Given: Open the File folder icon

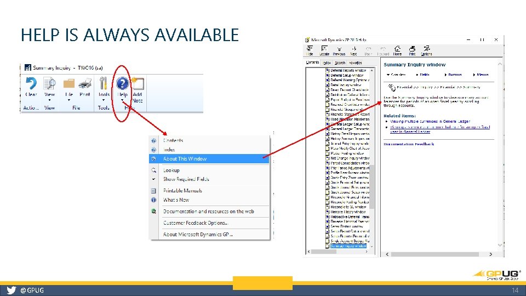Looking at the screenshot, I should 69,83.
